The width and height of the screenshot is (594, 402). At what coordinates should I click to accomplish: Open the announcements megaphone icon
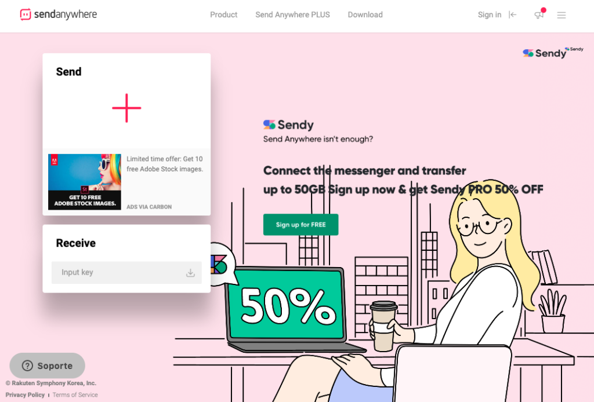click(x=539, y=14)
